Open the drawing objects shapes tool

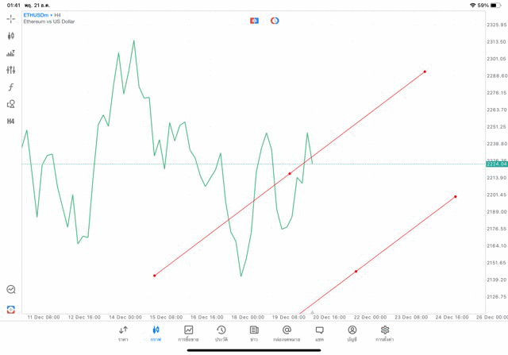10,104
